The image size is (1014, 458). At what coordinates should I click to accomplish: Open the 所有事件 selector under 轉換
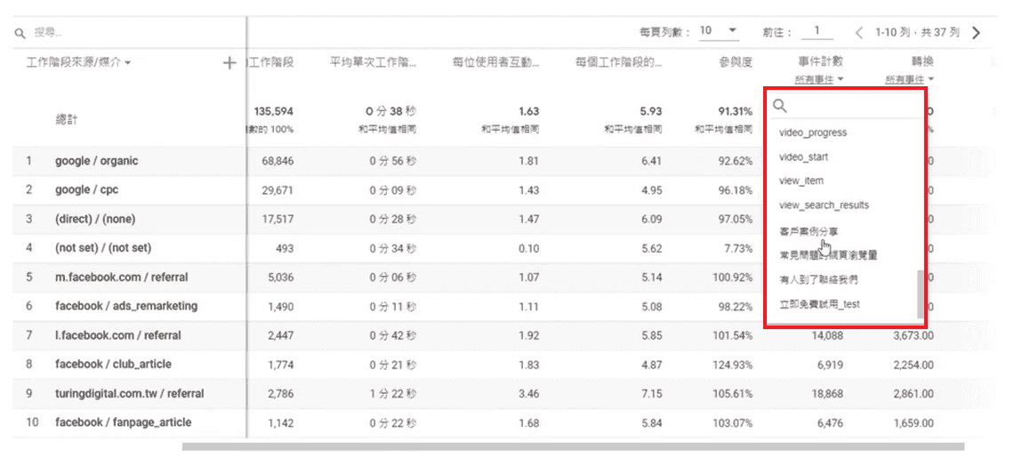909,79
